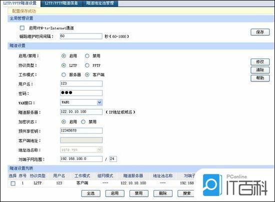Click the 配置保存成功 status message
The image size is (275, 202).
click(24, 11)
